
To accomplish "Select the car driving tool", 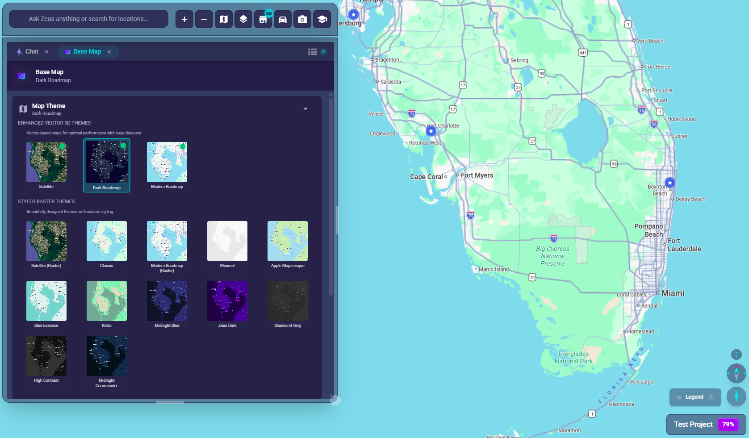I will (283, 19).
